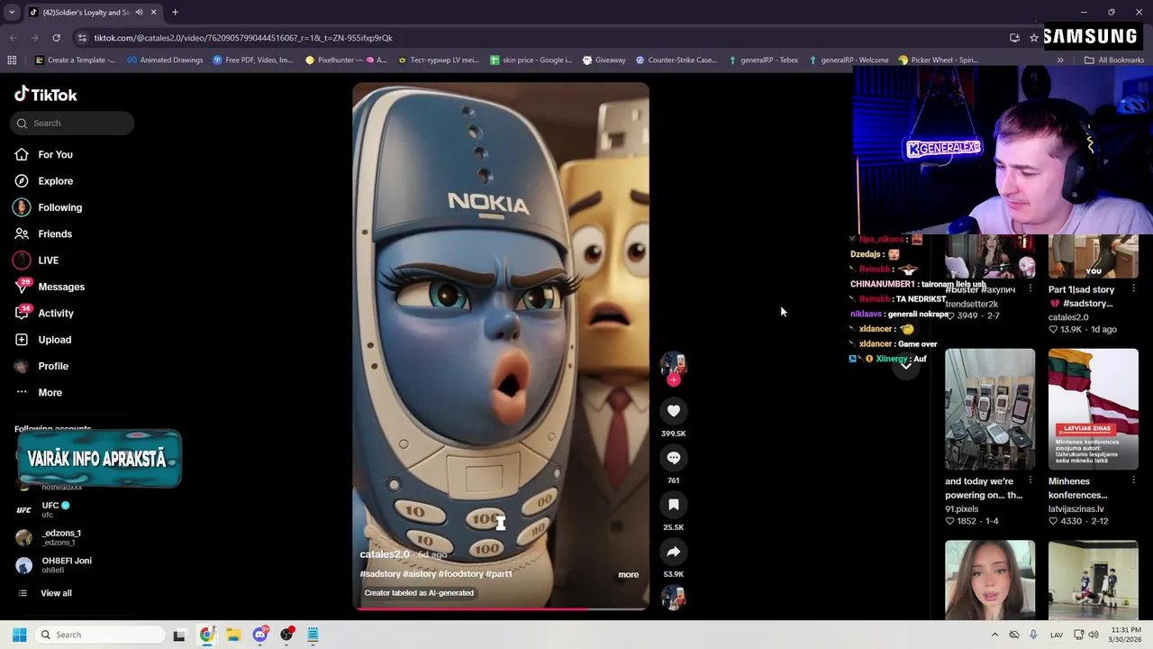The height and width of the screenshot is (649, 1153).
Task: Click the address bar URL
Action: click(243, 38)
